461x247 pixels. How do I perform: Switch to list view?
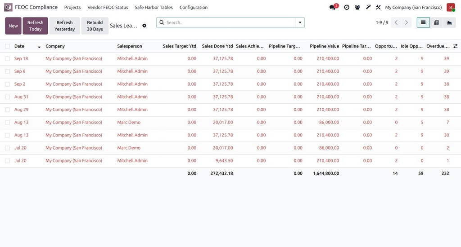pyautogui.click(x=423, y=22)
